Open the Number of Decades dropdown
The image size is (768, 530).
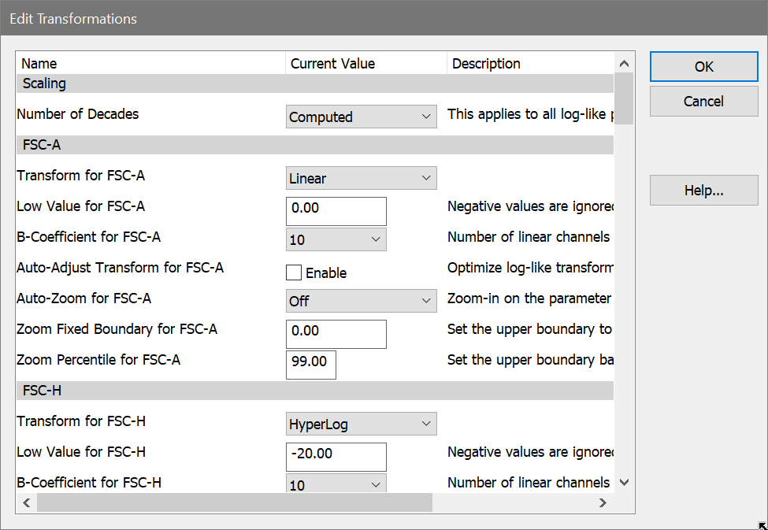(361, 117)
